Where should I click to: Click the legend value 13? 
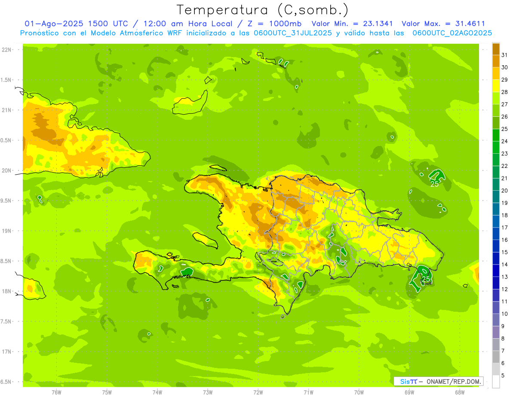coord(504,276)
